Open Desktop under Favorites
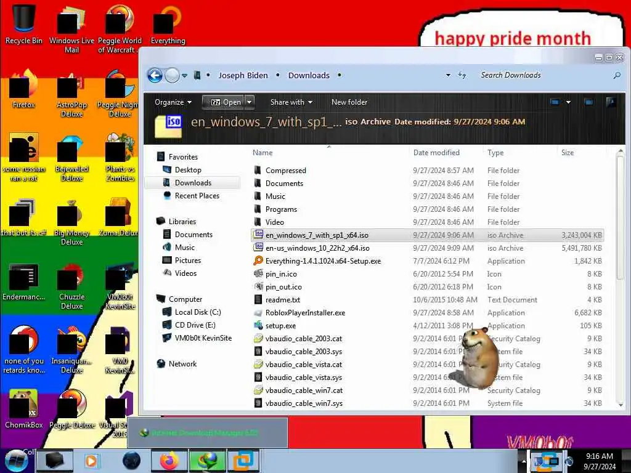This screenshot has height=473, width=631. [188, 170]
